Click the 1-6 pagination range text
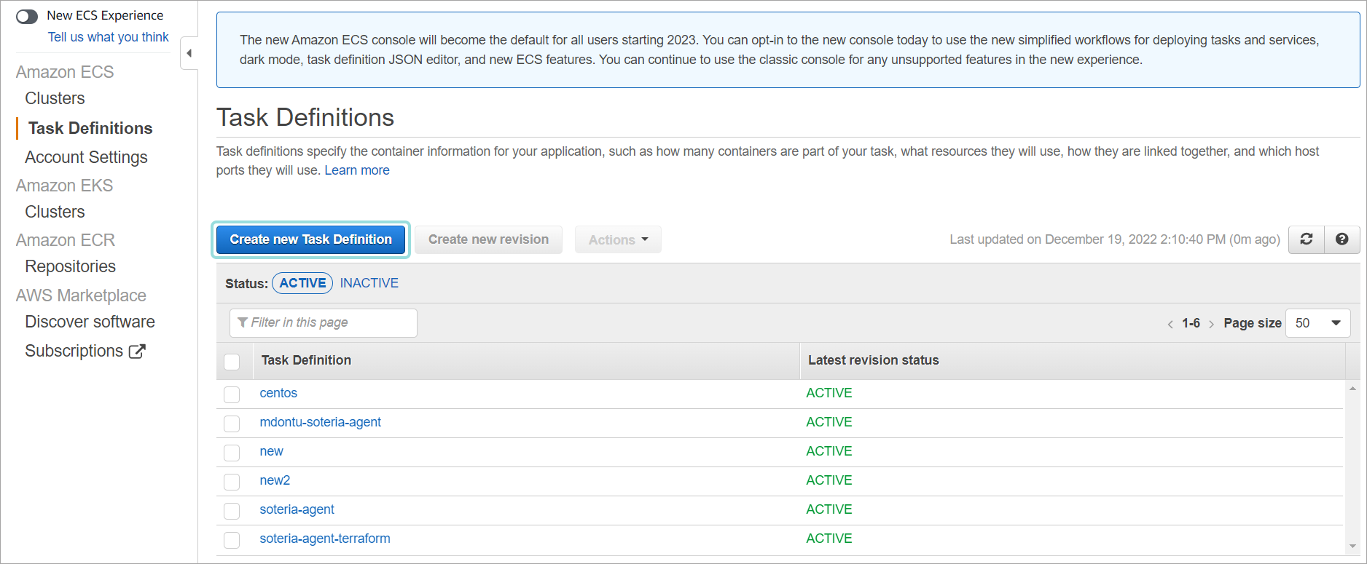Screen dimensions: 1367x564 point(1191,323)
